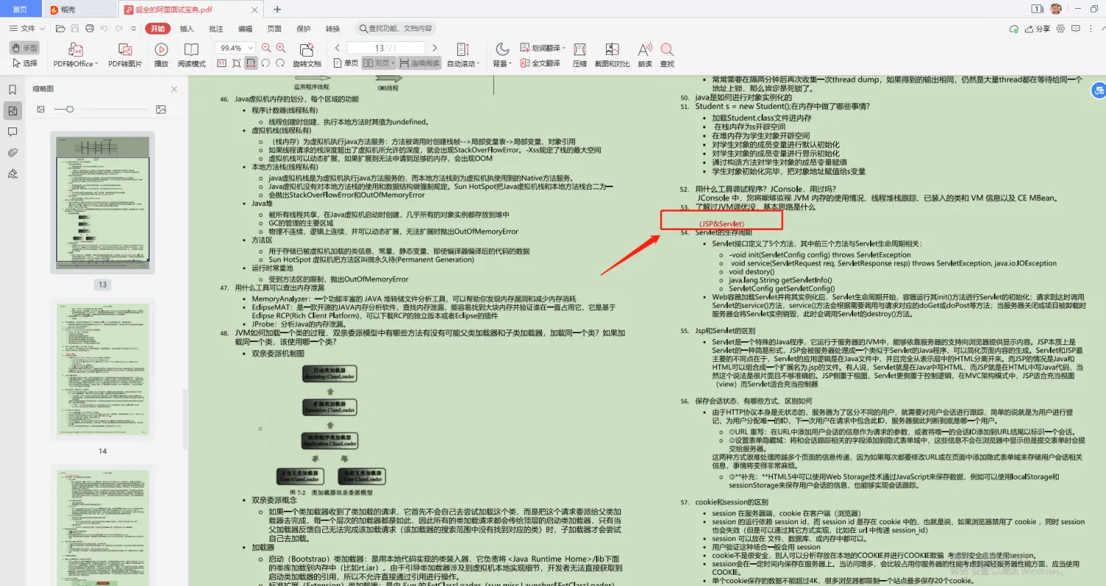Select the 开始 ribbon tab

pyautogui.click(x=157, y=29)
